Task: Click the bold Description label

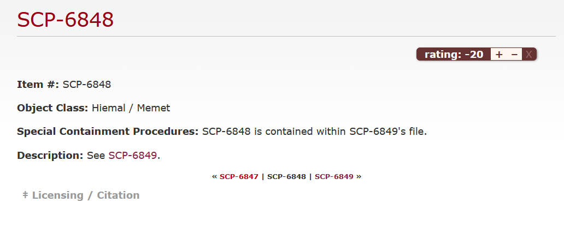Action: pyautogui.click(x=50, y=155)
